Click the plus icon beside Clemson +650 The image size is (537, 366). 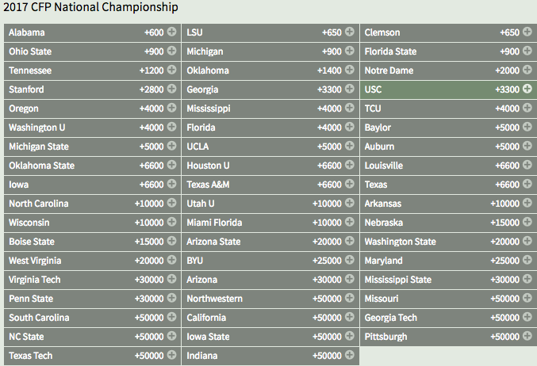point(527,32)
